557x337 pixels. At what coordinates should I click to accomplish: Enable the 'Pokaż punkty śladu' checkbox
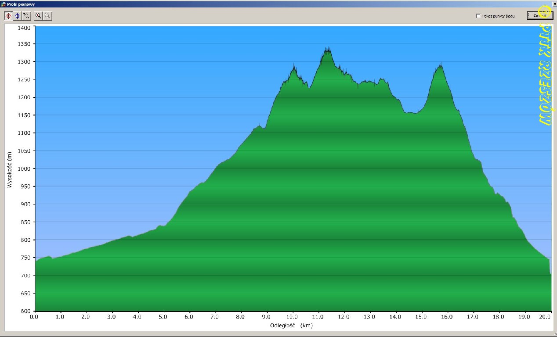tap(478, 16)
